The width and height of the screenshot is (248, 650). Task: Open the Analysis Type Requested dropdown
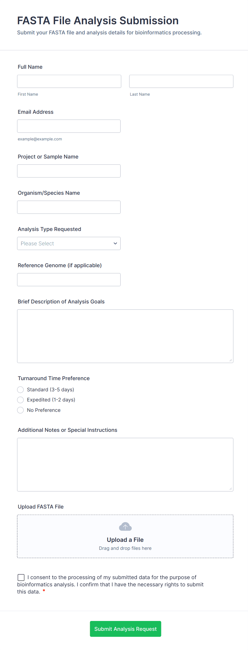pyautogui.click(x=69, y=243)
